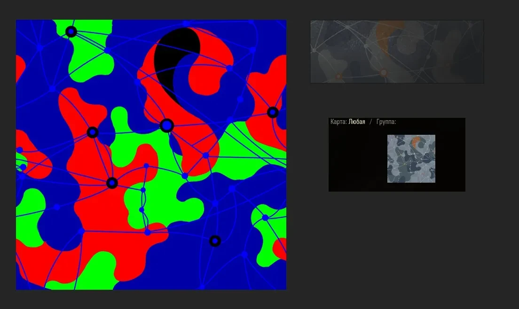Open the 'Группа:' group selector

[x=386, y=122]
